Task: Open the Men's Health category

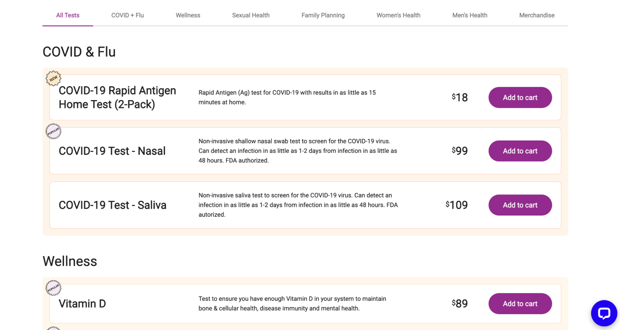Action: click(470, 15)
